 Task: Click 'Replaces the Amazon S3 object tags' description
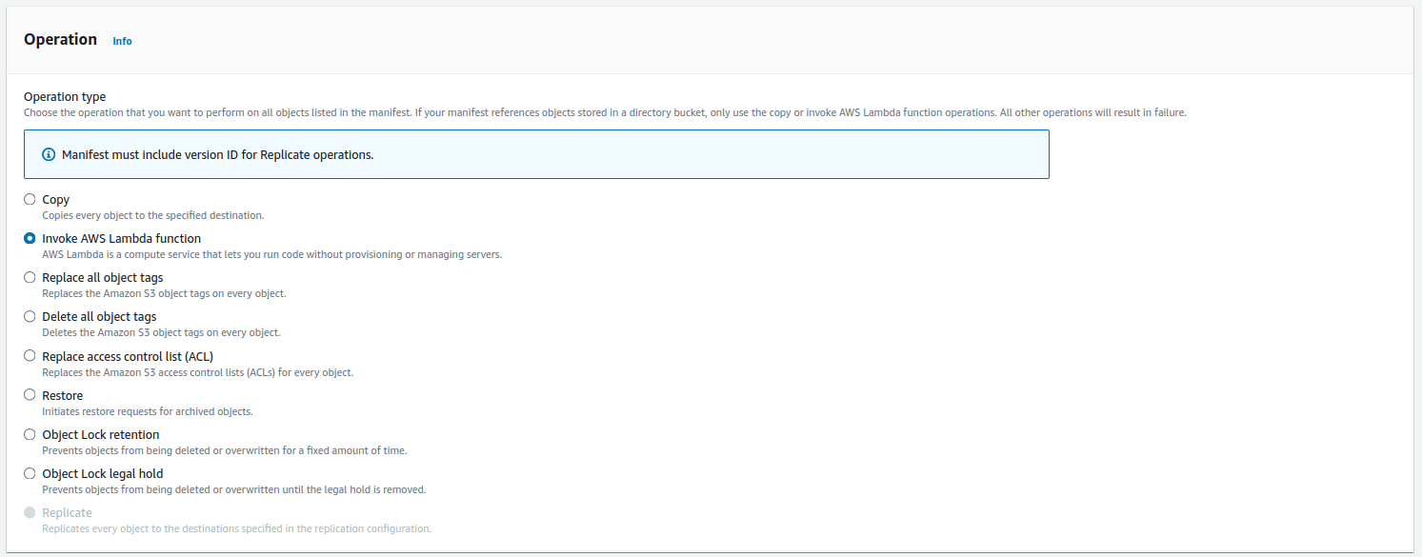tap(164, 293)
